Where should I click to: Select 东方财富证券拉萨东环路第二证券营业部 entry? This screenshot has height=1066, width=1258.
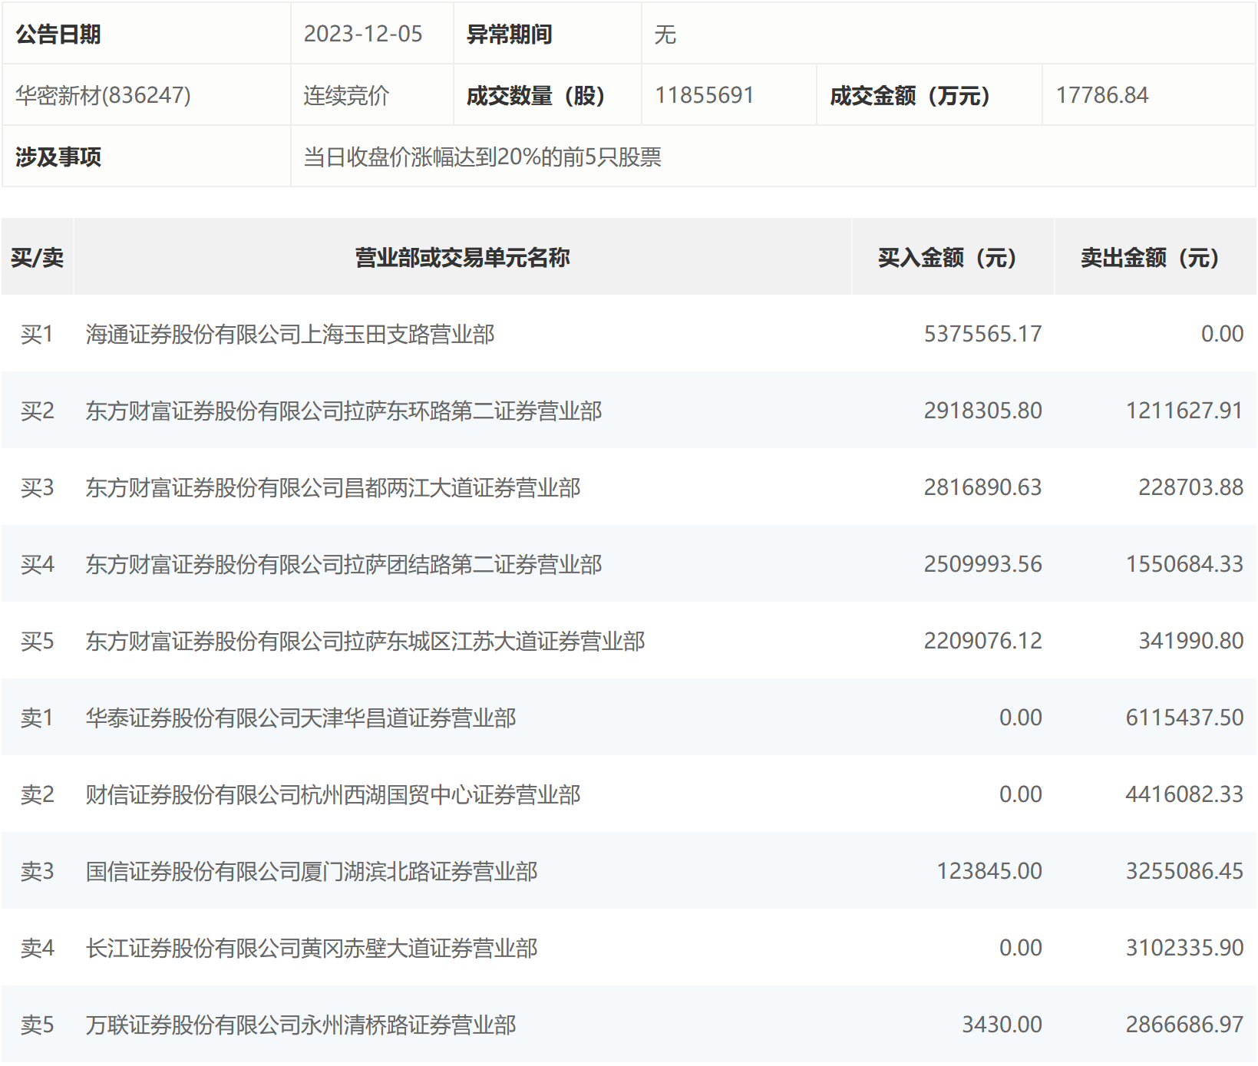[x=629, y=411]
